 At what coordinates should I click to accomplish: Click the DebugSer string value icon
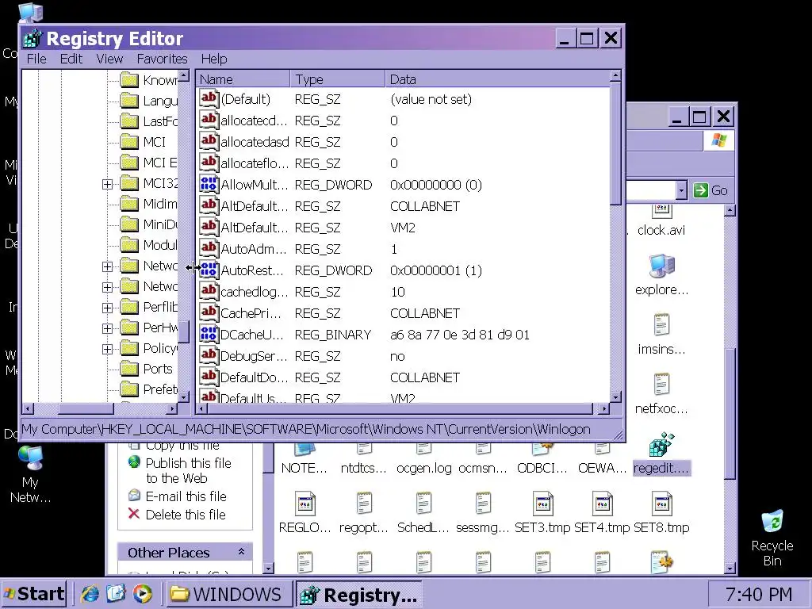point(209,356)
